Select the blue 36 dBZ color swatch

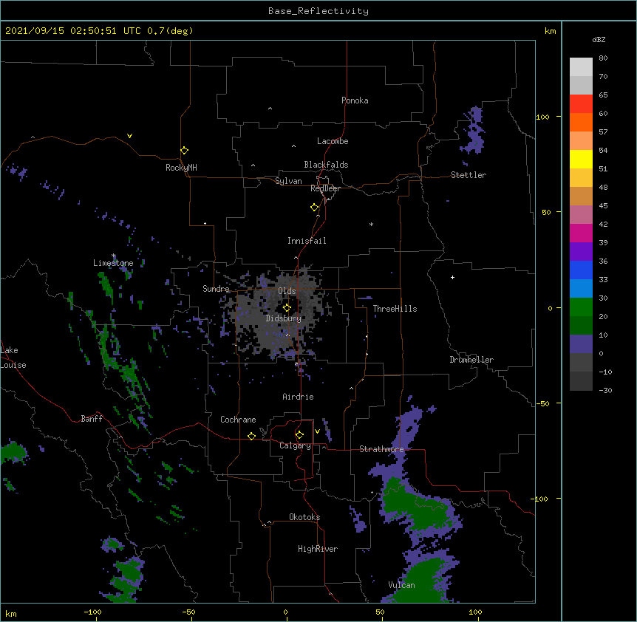(581, 270)
